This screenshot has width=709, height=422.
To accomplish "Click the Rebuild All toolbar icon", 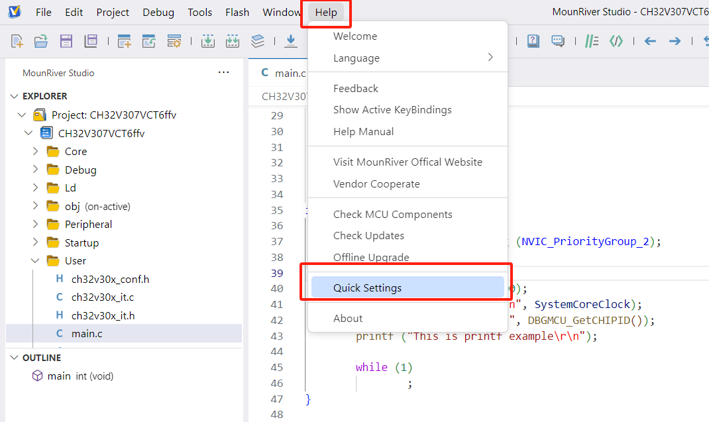I will [233, 41].
